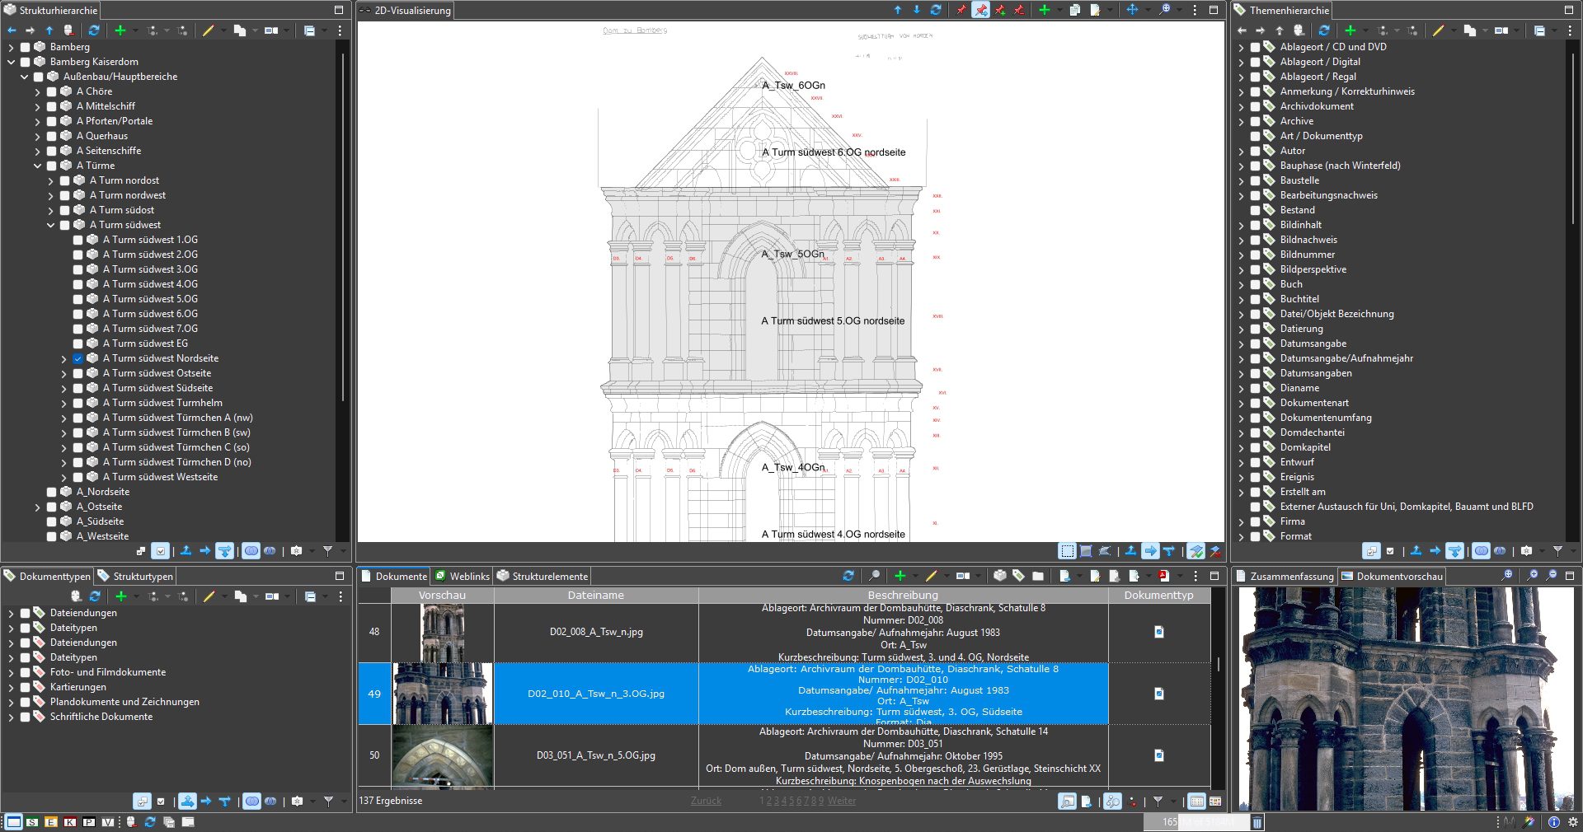The image size is (1583, 832).
Task: Click the Weiter pagination link
Action: click(841, 801)
